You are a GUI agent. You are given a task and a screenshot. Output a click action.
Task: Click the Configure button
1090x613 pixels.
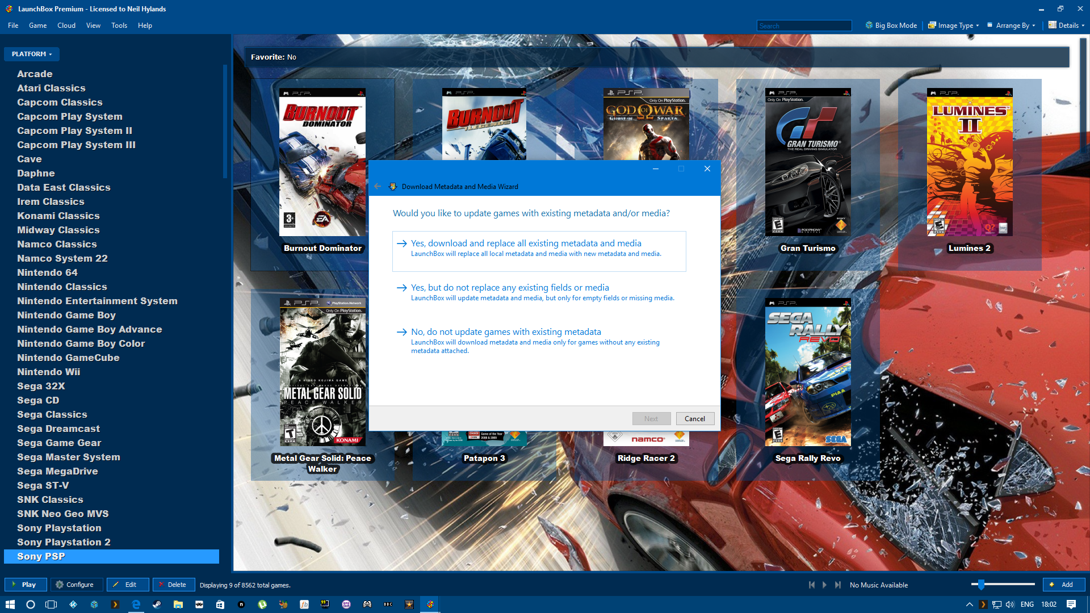click(77, 585)
